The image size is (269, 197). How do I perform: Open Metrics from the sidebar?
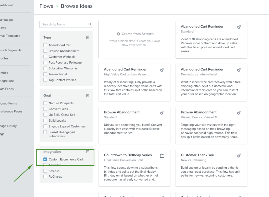4,73
